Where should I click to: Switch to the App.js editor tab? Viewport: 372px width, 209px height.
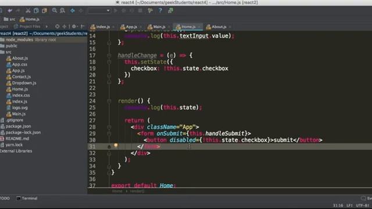(129, 27)
